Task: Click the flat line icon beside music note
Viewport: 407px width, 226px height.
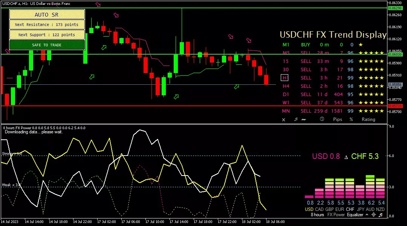Action: pyautogui.click(x=304, y=119)
